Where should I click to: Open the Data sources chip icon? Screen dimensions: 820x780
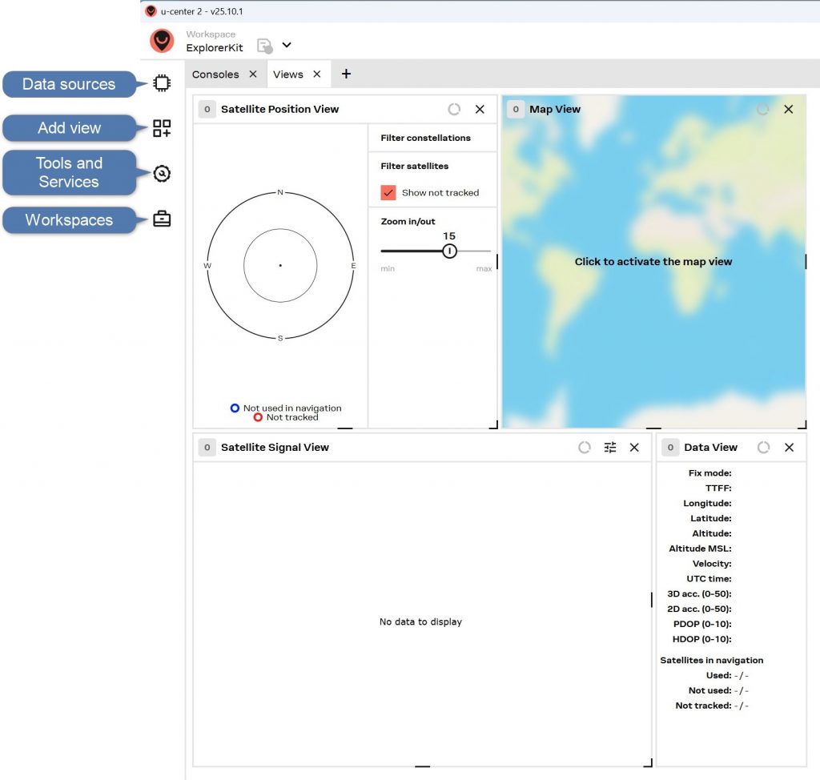point(162,83)
